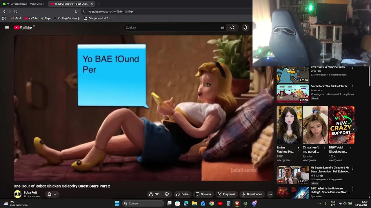This screenshot has width=371, height=208.
Task: Open more actions ellipsis under video
Action: click(270, 194)
